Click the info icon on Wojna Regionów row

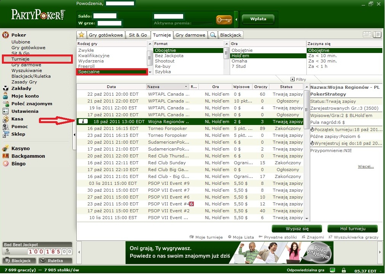click(83, 122)
